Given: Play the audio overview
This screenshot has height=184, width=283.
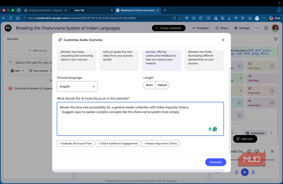Looking at the screenshot, I should 245,172.
